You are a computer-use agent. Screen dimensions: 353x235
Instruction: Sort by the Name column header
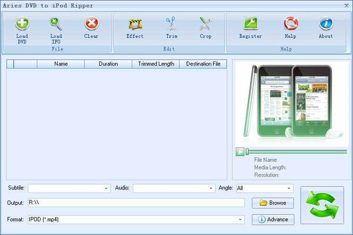click(61, 64)
